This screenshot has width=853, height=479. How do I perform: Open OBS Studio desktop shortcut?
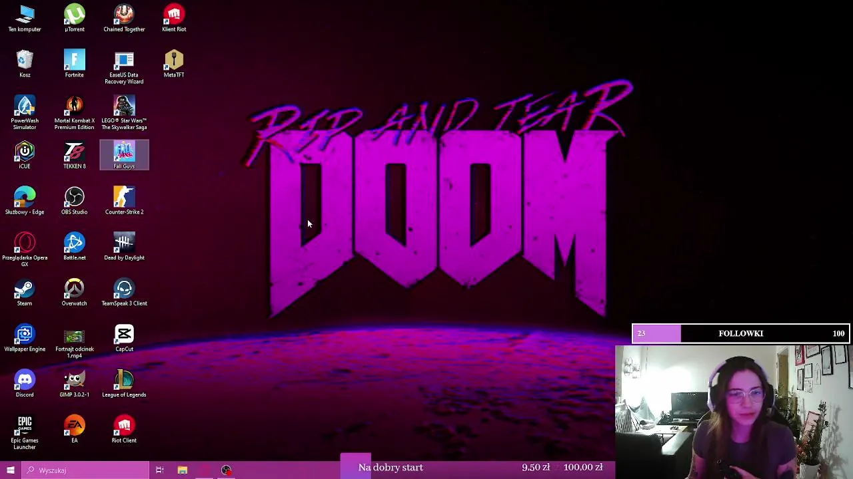[x=75, y=201]
